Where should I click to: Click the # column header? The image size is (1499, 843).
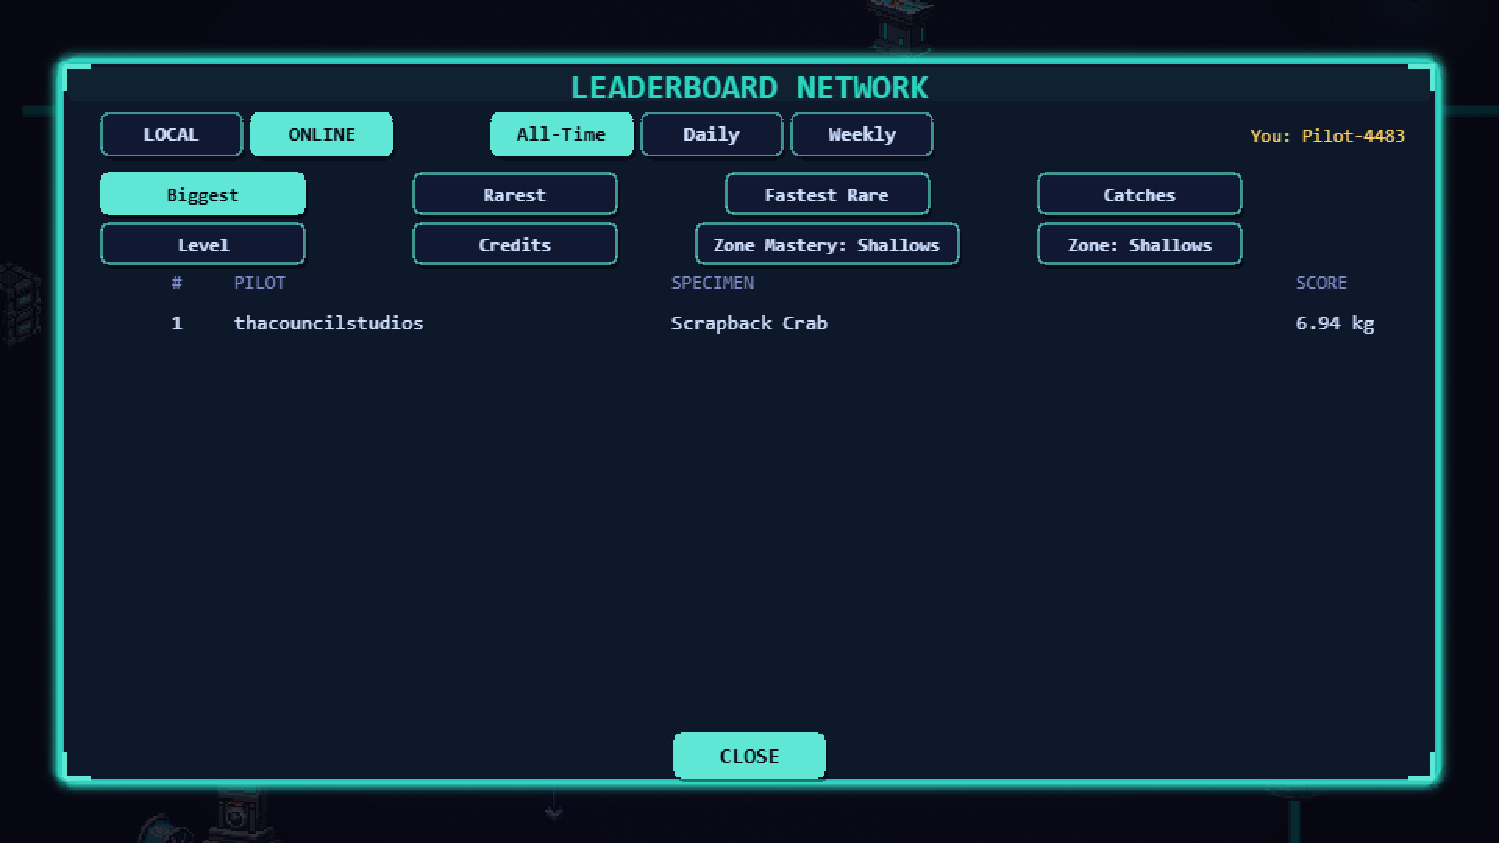point(176,283)
